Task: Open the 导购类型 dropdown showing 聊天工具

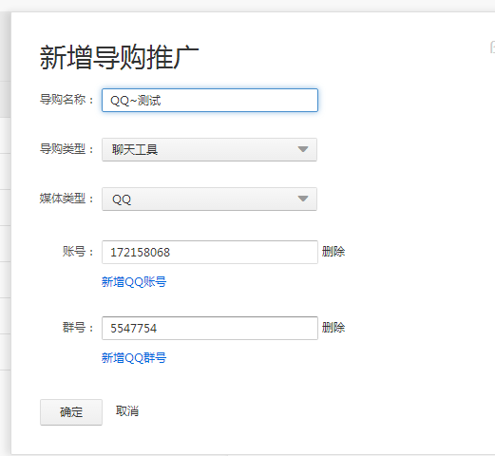Action: tap(209, 149)
